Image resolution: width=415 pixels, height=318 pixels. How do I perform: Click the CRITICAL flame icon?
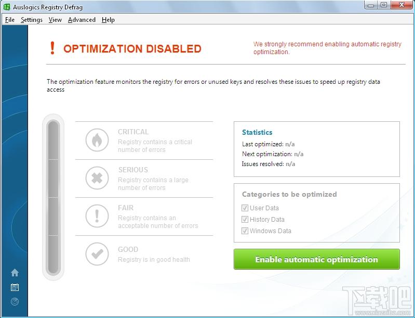97,140
